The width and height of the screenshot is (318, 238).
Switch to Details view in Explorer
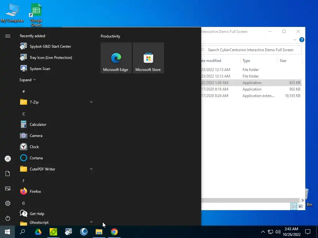pyautogui.click(x=294, y=206)
